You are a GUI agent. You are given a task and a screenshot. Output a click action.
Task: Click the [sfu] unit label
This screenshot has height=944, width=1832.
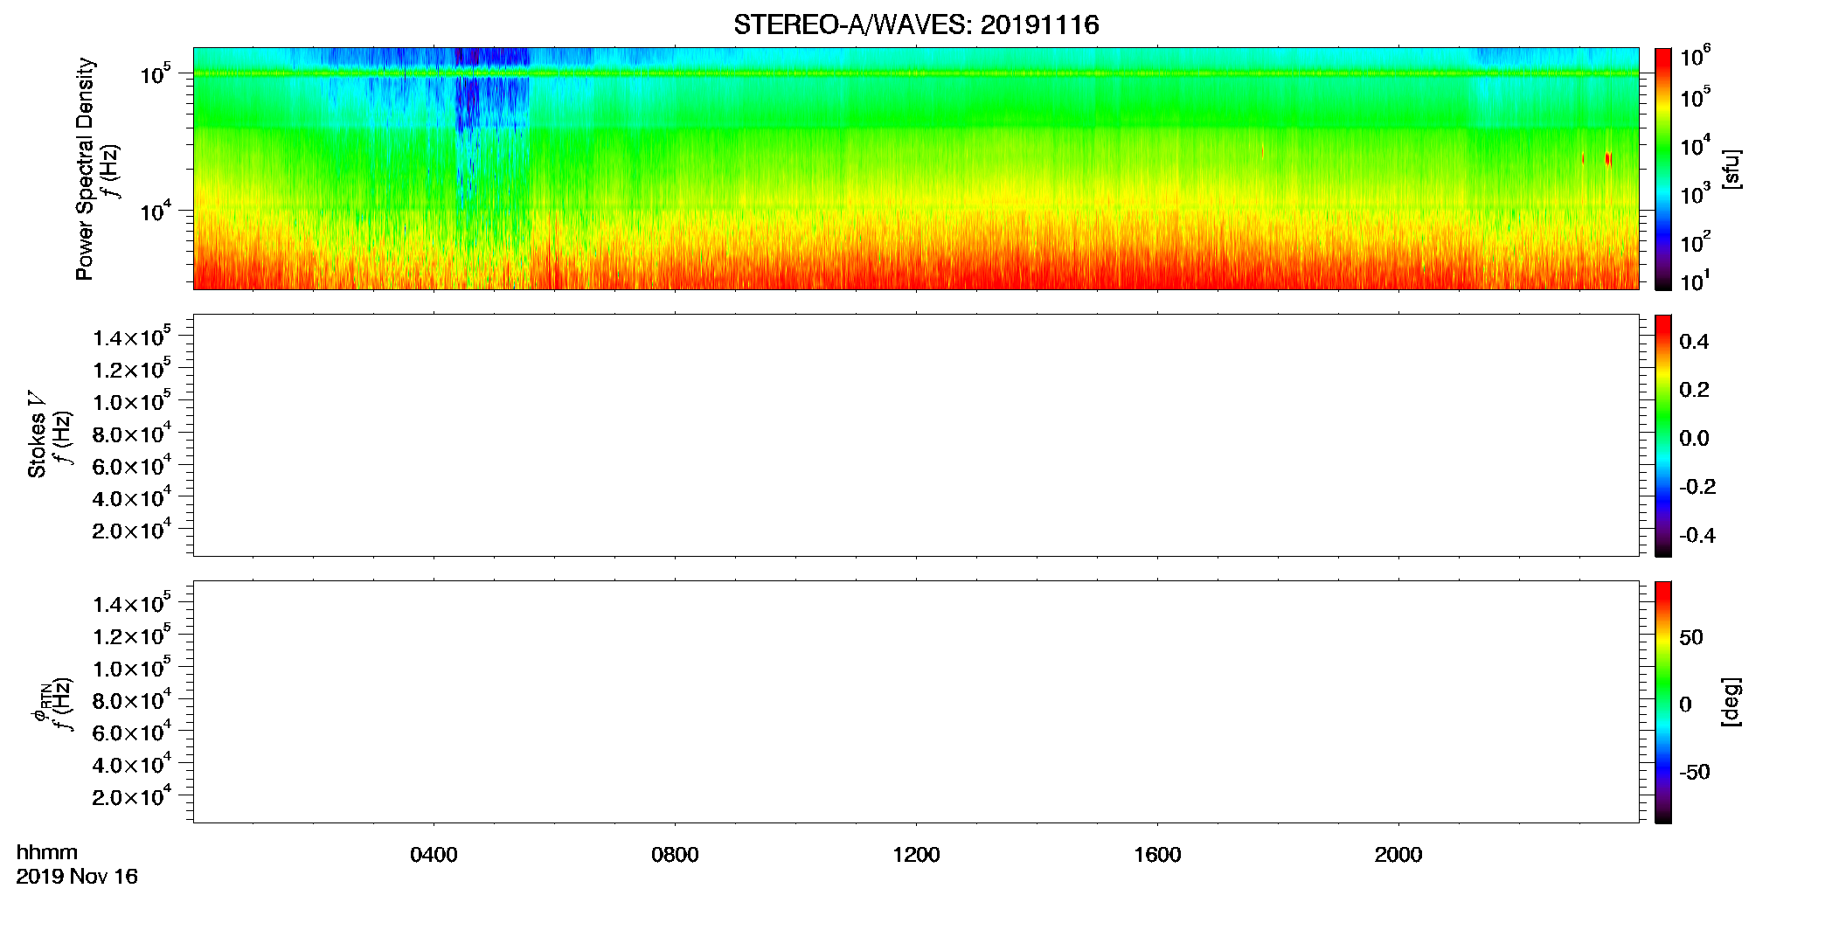[1731, 169]
